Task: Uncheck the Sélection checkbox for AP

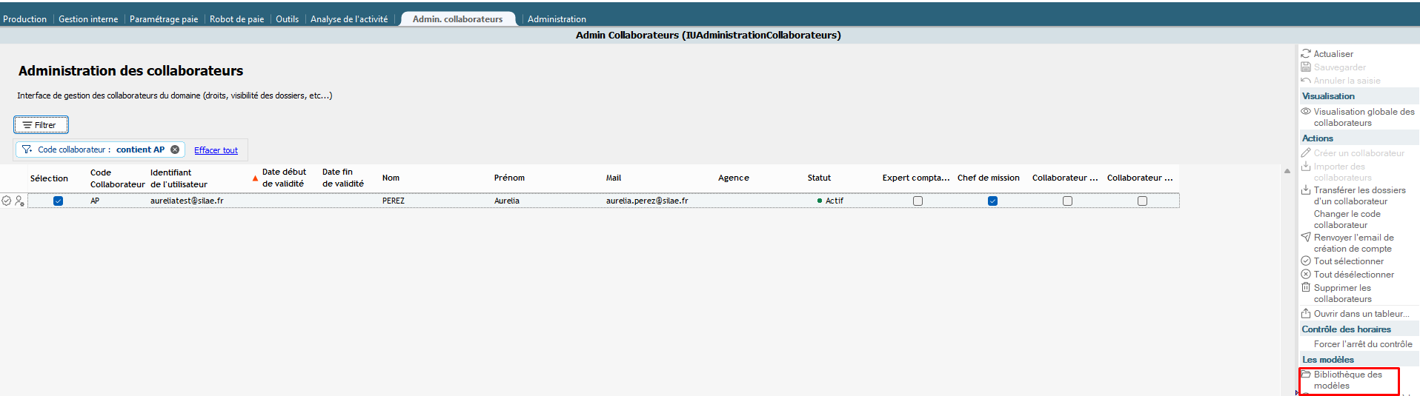Action: click(x=59, y=201)
